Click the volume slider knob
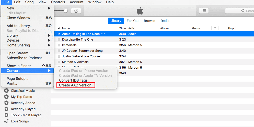The height and width of the screenshot is (127, 254). point(66,11)
